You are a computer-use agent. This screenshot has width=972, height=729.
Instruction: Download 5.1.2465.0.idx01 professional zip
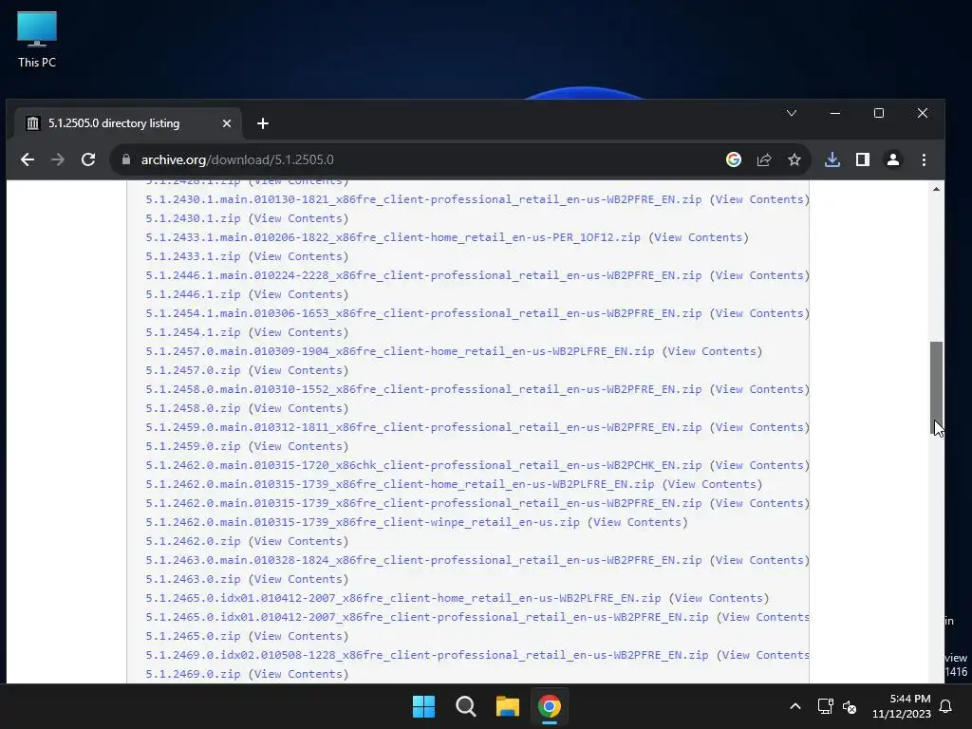point(427,617)
